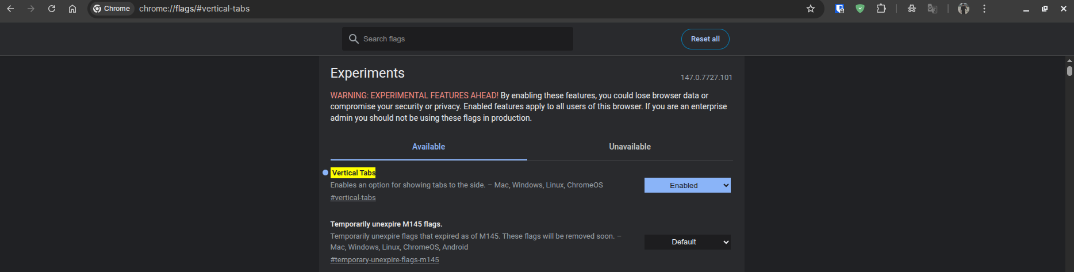This screenshot has width=1074, height=272.
Task: Go to the home page
Action: pyautogui.click(x=72, y=9)
